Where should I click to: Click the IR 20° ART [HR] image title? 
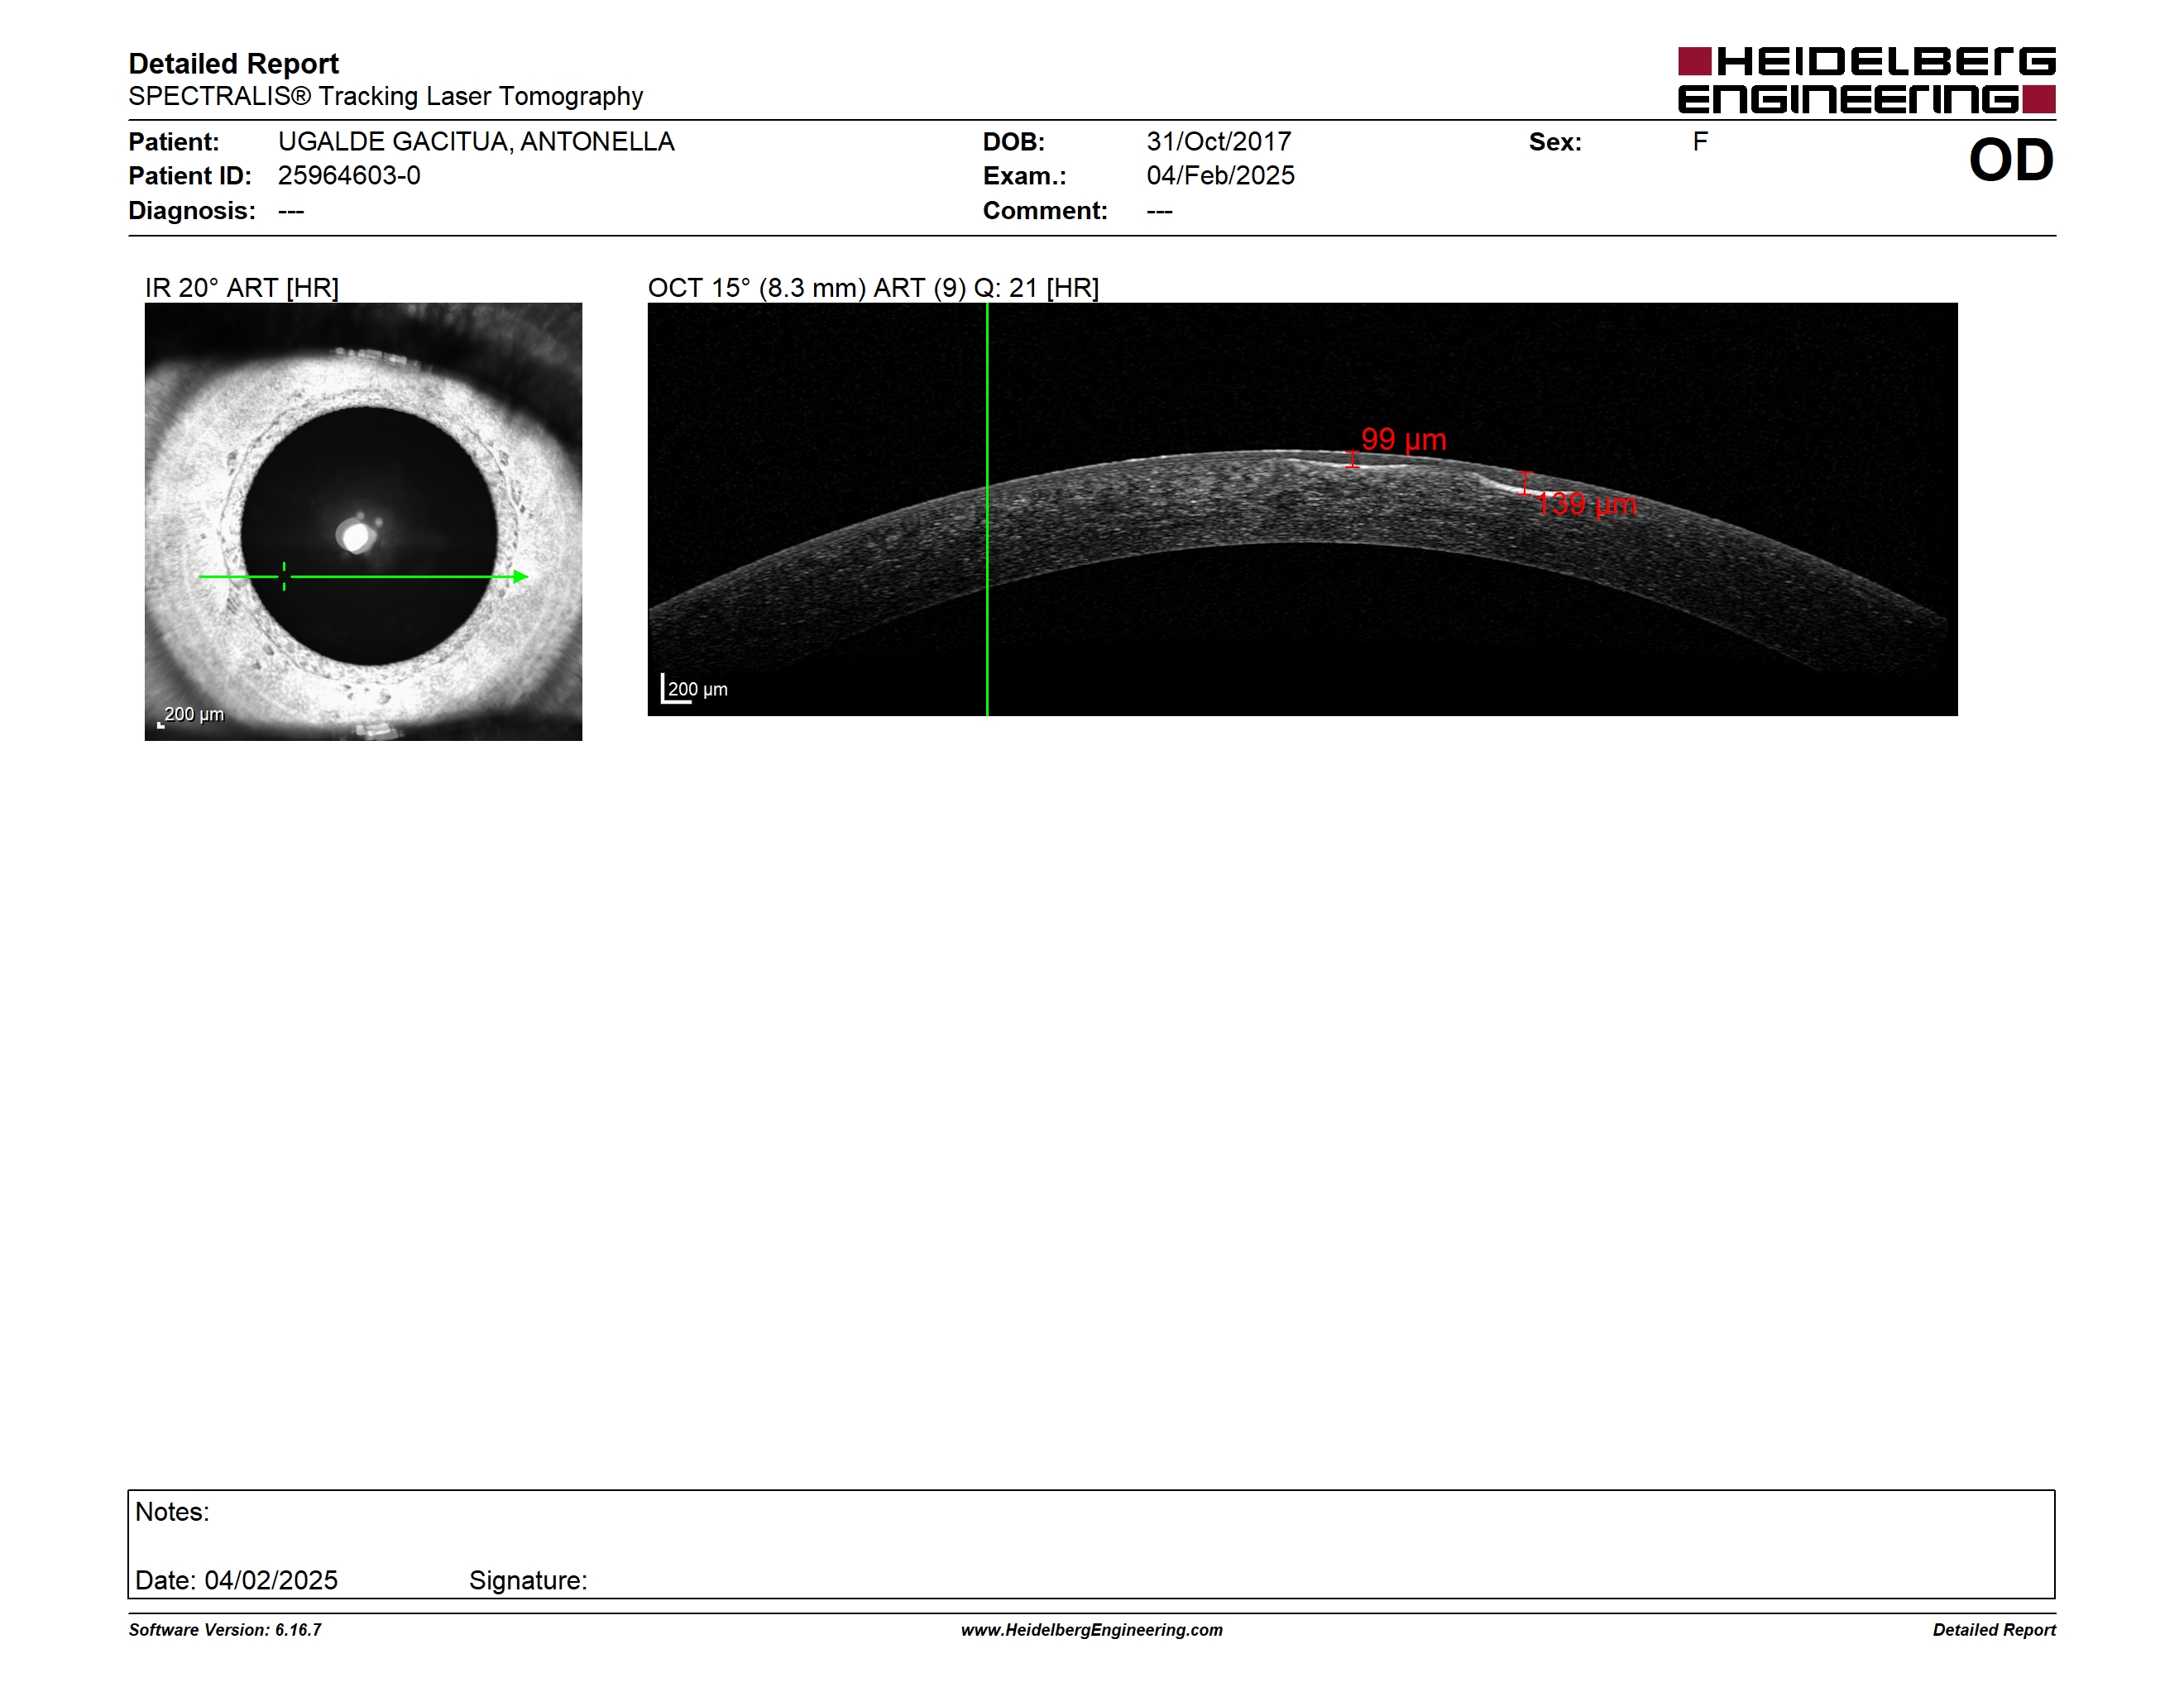point(242,288)
